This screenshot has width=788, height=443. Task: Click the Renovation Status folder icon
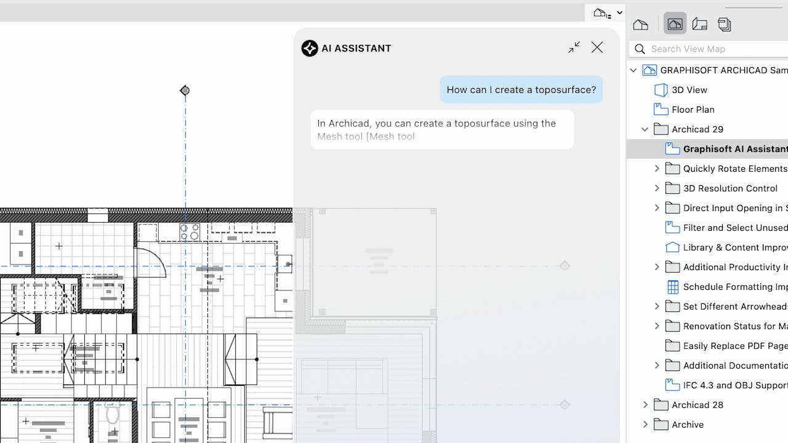point(673,326)
